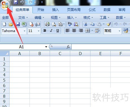Open the Office button menu
This screenshot has height=107, width=130.
point(5,5)
